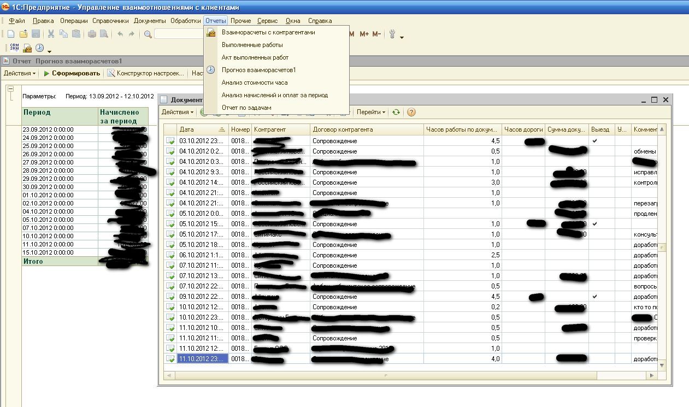Click the Итого total row in report
Viewport: 689px width, 407px height.
tap(85, 261)
